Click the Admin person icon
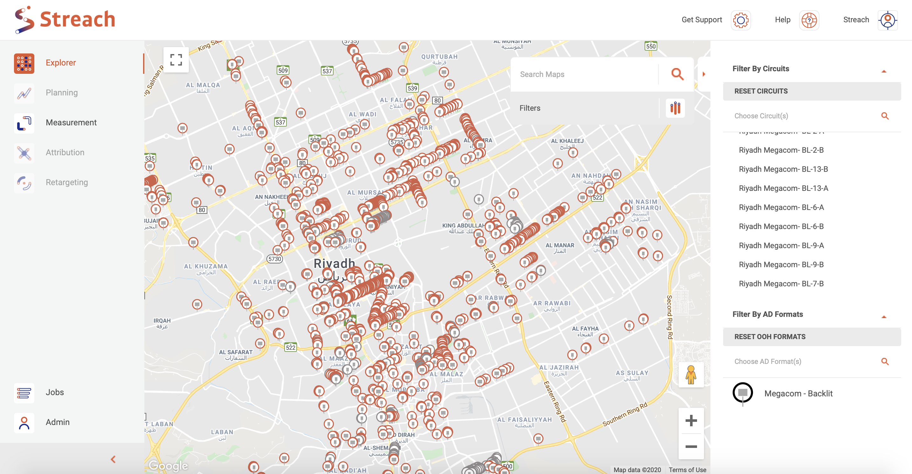Viewport: 912px width, 474px height. (x=24, y=423)
